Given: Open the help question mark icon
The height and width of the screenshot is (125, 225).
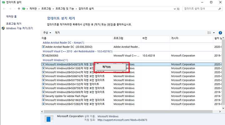Looking at the screenshot, I should (220, 33).
